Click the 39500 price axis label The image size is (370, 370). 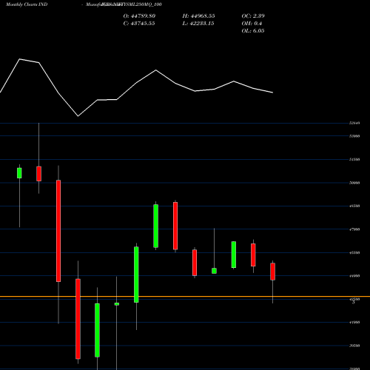(x=354, y=346)
